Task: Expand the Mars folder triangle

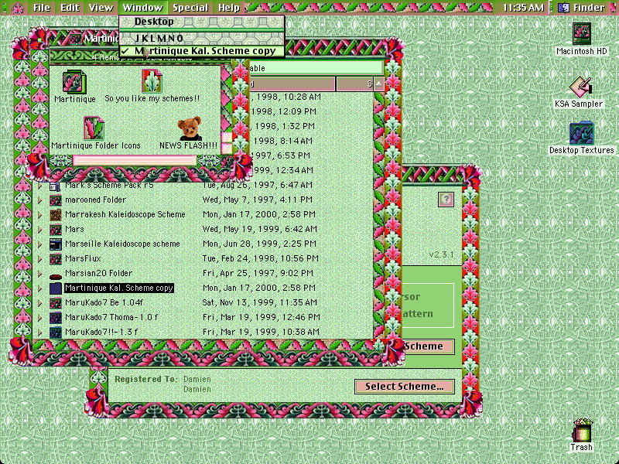Action: pos(40,230)
